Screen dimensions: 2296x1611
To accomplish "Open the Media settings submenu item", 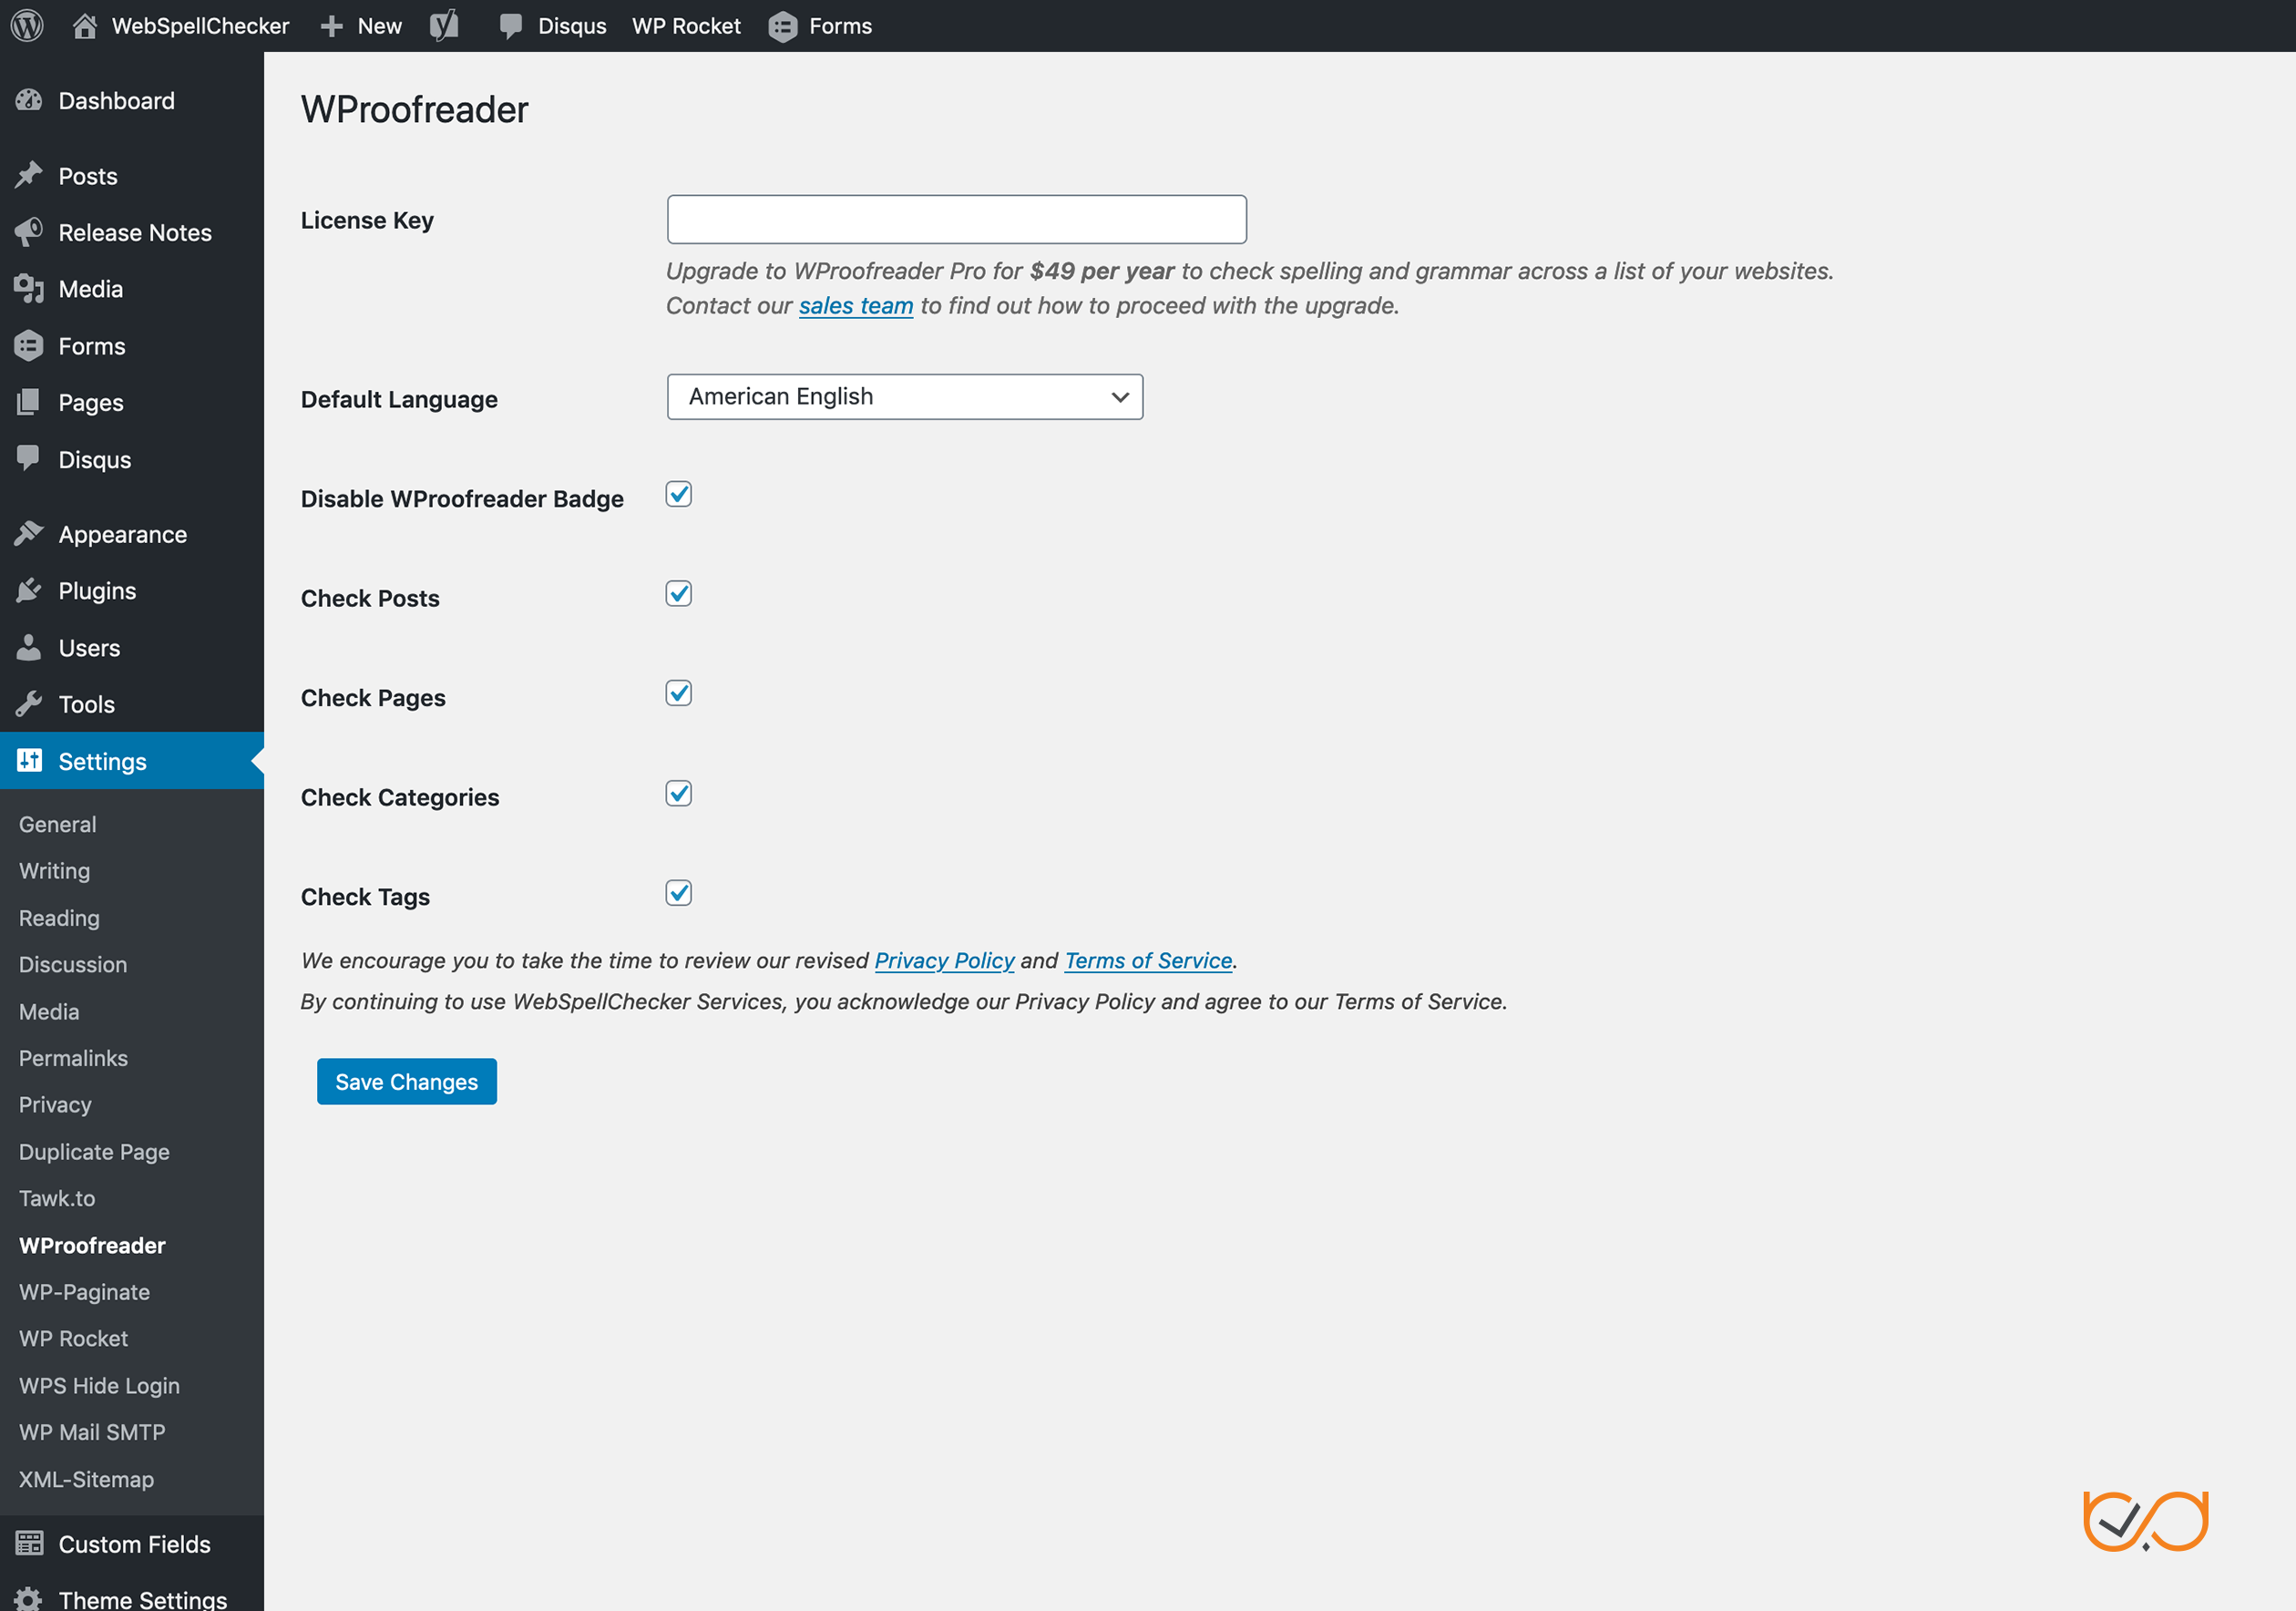I will (x=49, y=1011).
